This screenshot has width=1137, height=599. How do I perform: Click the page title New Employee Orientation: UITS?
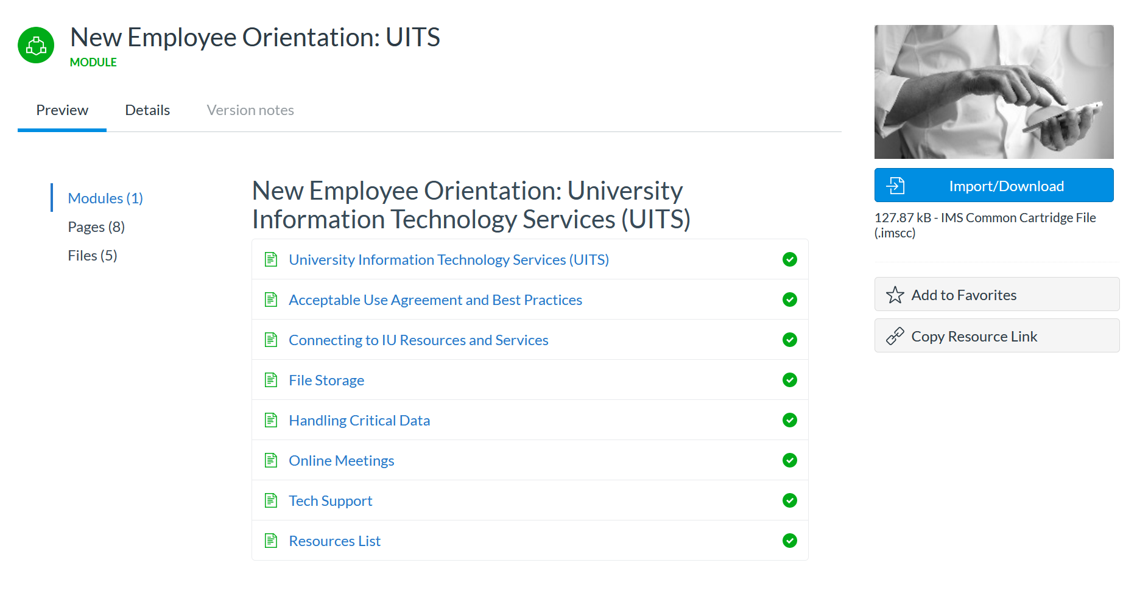255,37
